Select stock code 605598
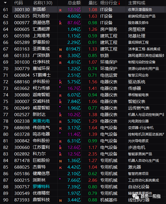Image resolution: width=166 pixels, height=204 pixels. pyautogui.click(x=22, y=36)
